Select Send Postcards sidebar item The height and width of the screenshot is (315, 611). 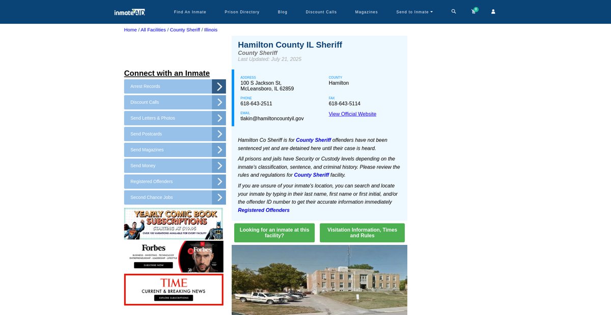tap(168, 134)
